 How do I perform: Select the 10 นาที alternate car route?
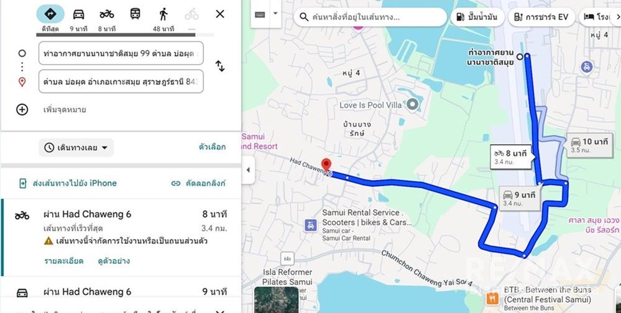coord(589,144)
